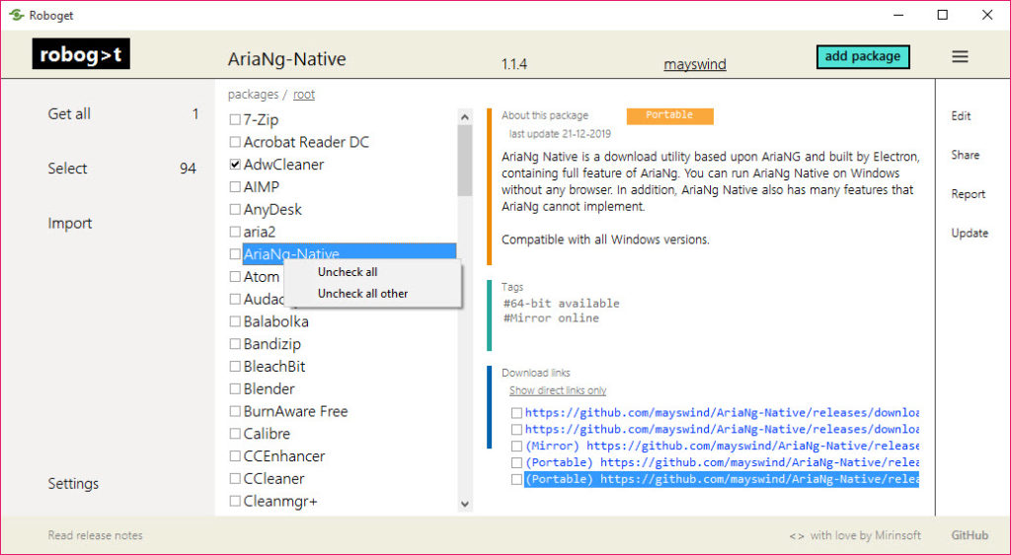Screen dimensions: 1011x555
Task: Click the packages breadcrumb text
Action: [253, 95]
